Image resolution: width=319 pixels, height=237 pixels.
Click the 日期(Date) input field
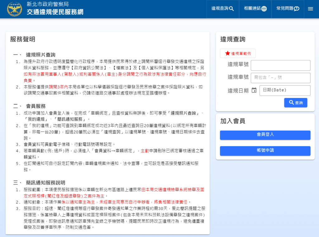pos(285,91)
